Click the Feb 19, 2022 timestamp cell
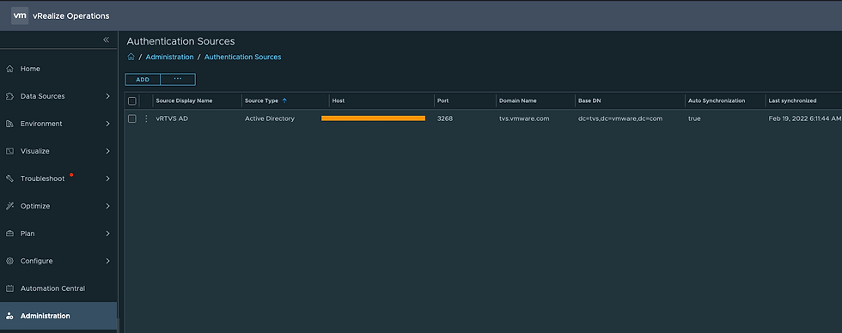This screenshot has height=333, width=842. point(805,118)
